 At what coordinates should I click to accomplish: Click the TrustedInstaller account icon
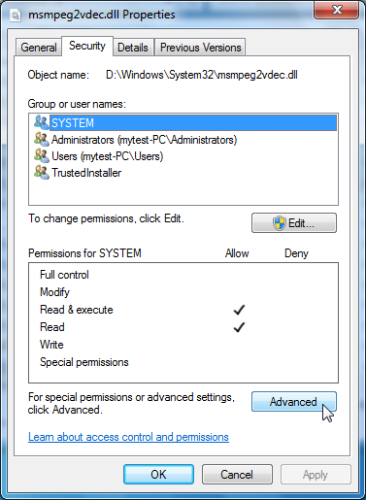[x=42, y=172]
